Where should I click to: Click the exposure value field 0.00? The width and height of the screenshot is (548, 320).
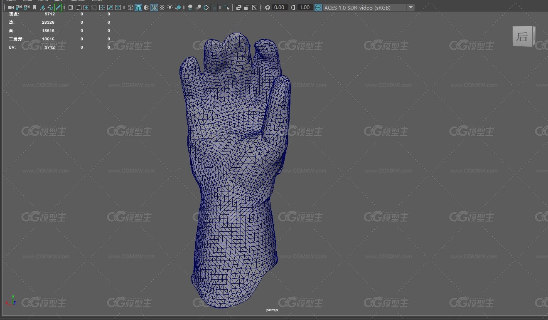(280, 7)
